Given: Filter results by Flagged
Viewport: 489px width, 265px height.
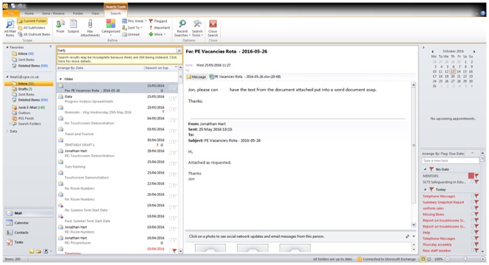Looking at the screenshot, I should coord(158,21).
